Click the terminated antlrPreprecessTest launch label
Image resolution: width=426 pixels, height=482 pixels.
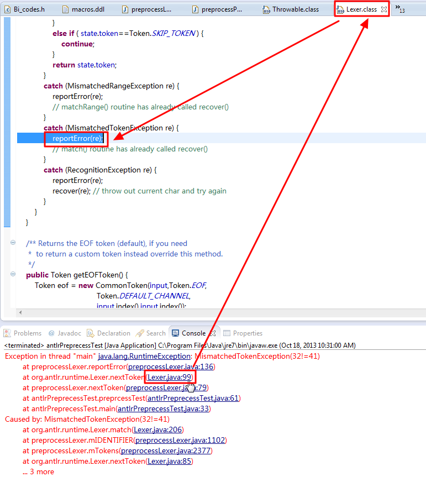(180, 345)
